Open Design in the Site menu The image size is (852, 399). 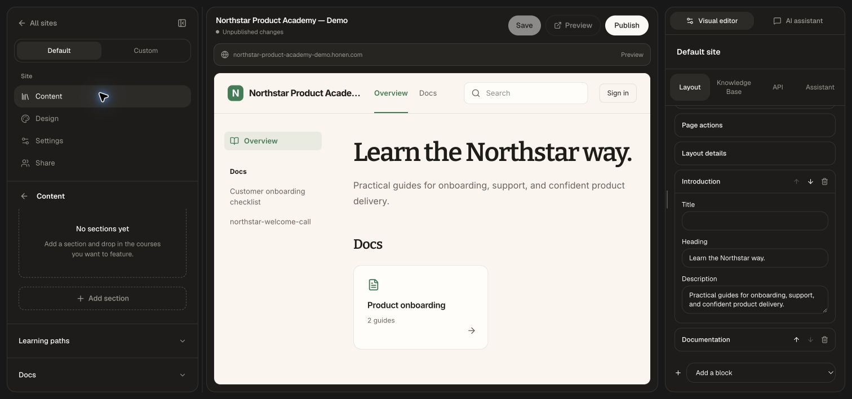tap(103, 119)
